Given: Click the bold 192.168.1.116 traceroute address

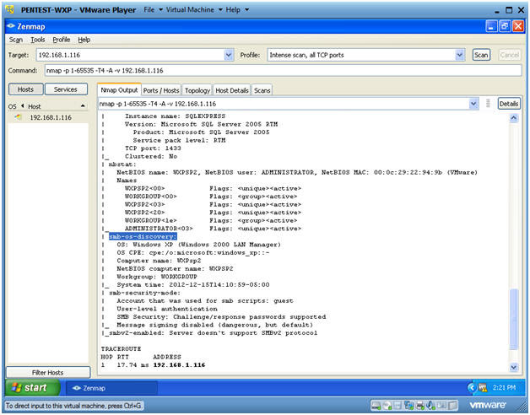Looking at the screenshot, I should tap(179, 365).
